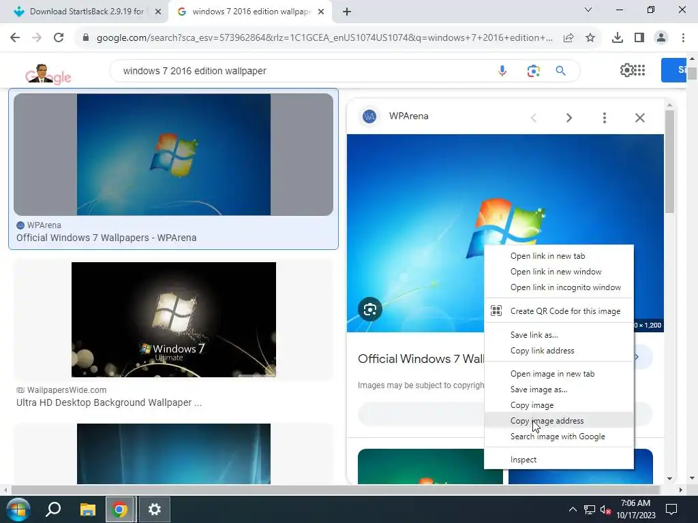Click the WPArena title in preview header

tap(409, 116)
